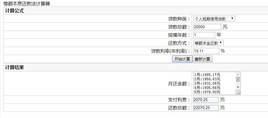
Task: Click the 1月:1985.17元 line in results
Action: [208, 75]
